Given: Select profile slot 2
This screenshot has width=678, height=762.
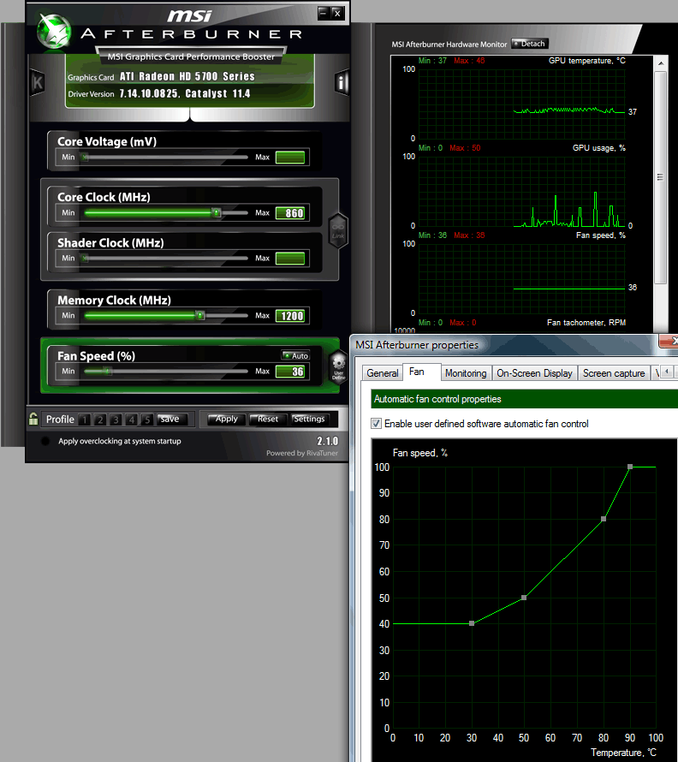Looking at the screenshot, I should 100,420.
